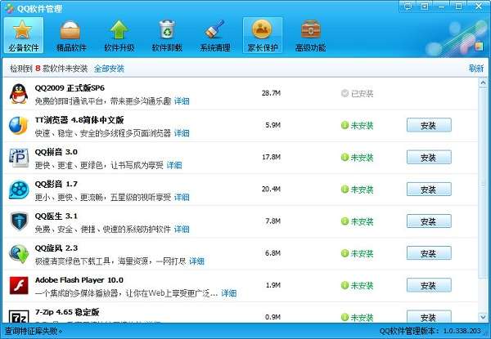Click the scrollbar up arrow
Image resolution: width=491 pixels, height=339 pixels.
tap(483, 83)
